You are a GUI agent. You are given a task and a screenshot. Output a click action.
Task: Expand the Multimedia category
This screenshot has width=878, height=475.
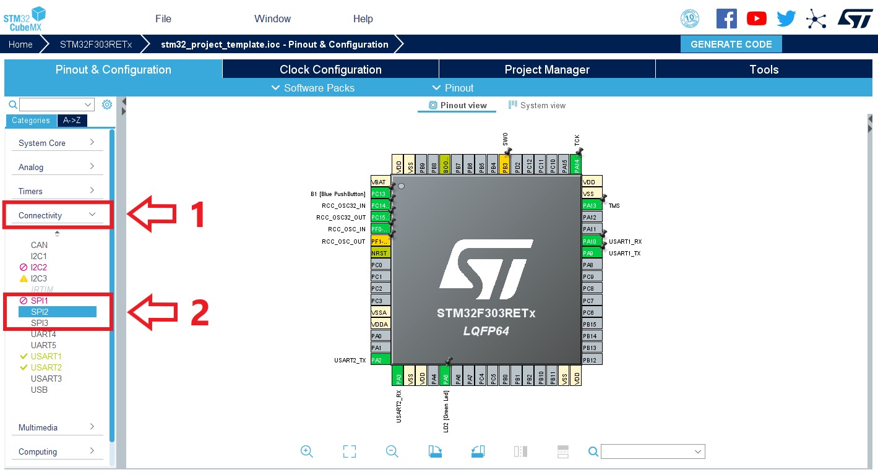pos(57,427)
